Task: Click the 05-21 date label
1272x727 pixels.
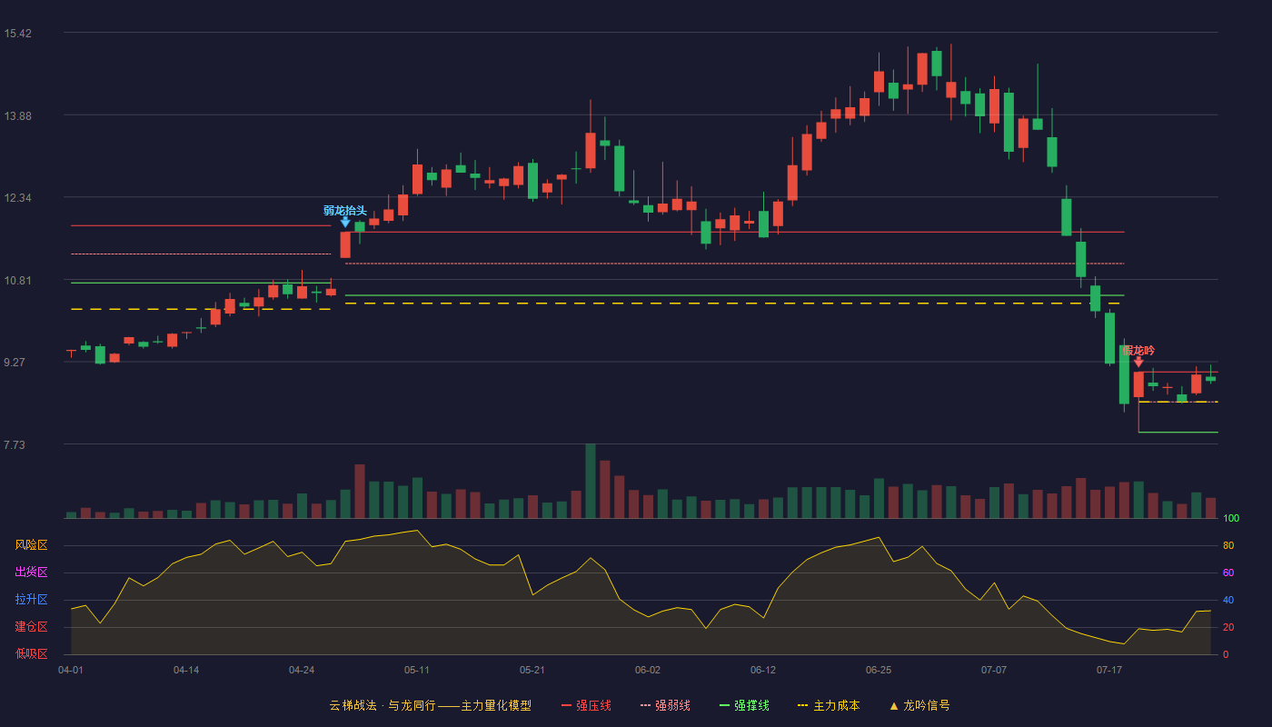Action: 532,670
